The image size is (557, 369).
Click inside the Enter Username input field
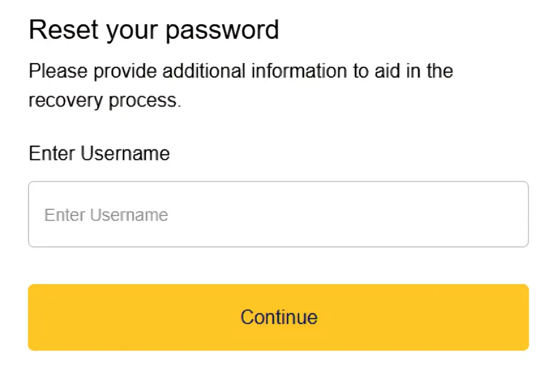click(x=278, y=214)
